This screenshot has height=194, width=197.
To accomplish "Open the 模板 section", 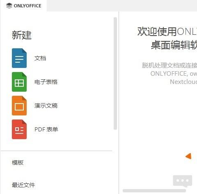I will pos(18,162).
